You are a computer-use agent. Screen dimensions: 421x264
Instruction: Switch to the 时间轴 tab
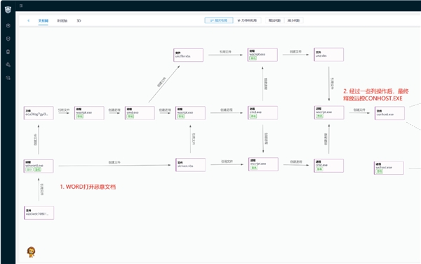(x=62, y=20)
